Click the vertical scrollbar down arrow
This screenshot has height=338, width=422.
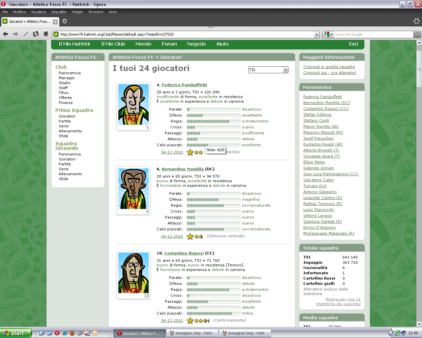coord(419,324)
